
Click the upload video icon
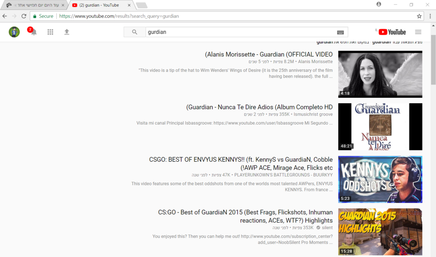67,32
